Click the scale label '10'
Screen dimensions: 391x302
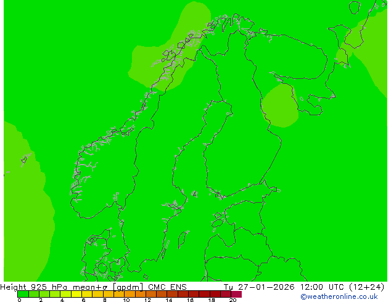[x=126, y=300]
